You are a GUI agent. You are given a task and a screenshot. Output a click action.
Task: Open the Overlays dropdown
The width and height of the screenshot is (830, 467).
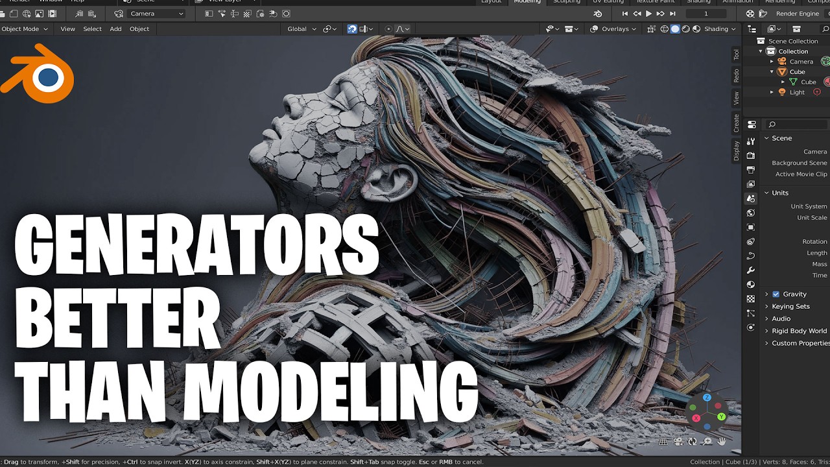(615, 29)
